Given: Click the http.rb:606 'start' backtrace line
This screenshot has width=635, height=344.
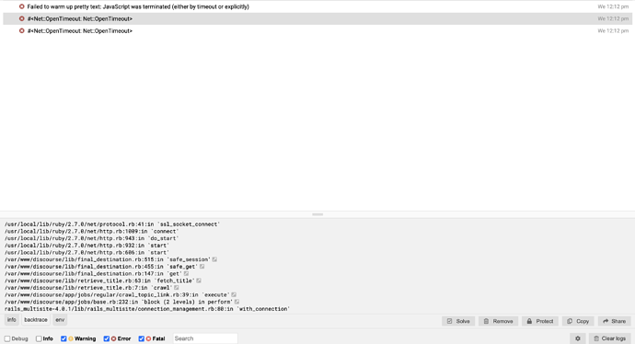Looking at the screenshot, I should (87, 253).
